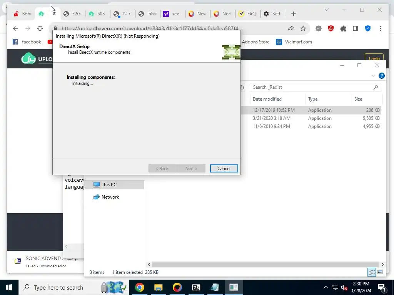Select the file dated 12/17/2019 10:52 PM
Screen dimensions: 394x295
click(x=311, y=110)
